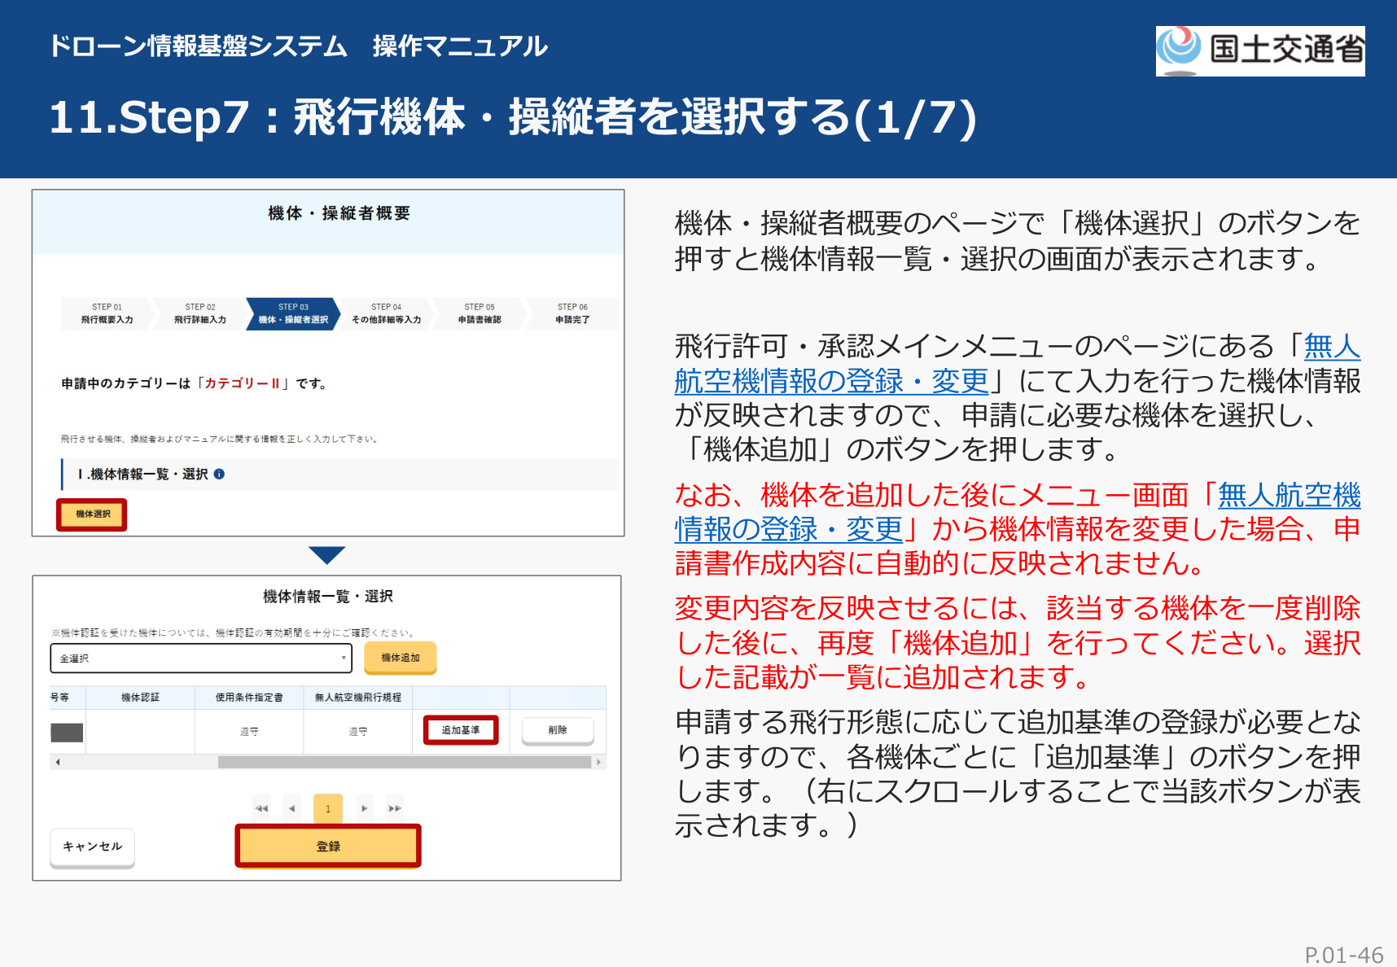Click the info icon next to 機体情報一覧・選択

(x=219, y=474)
